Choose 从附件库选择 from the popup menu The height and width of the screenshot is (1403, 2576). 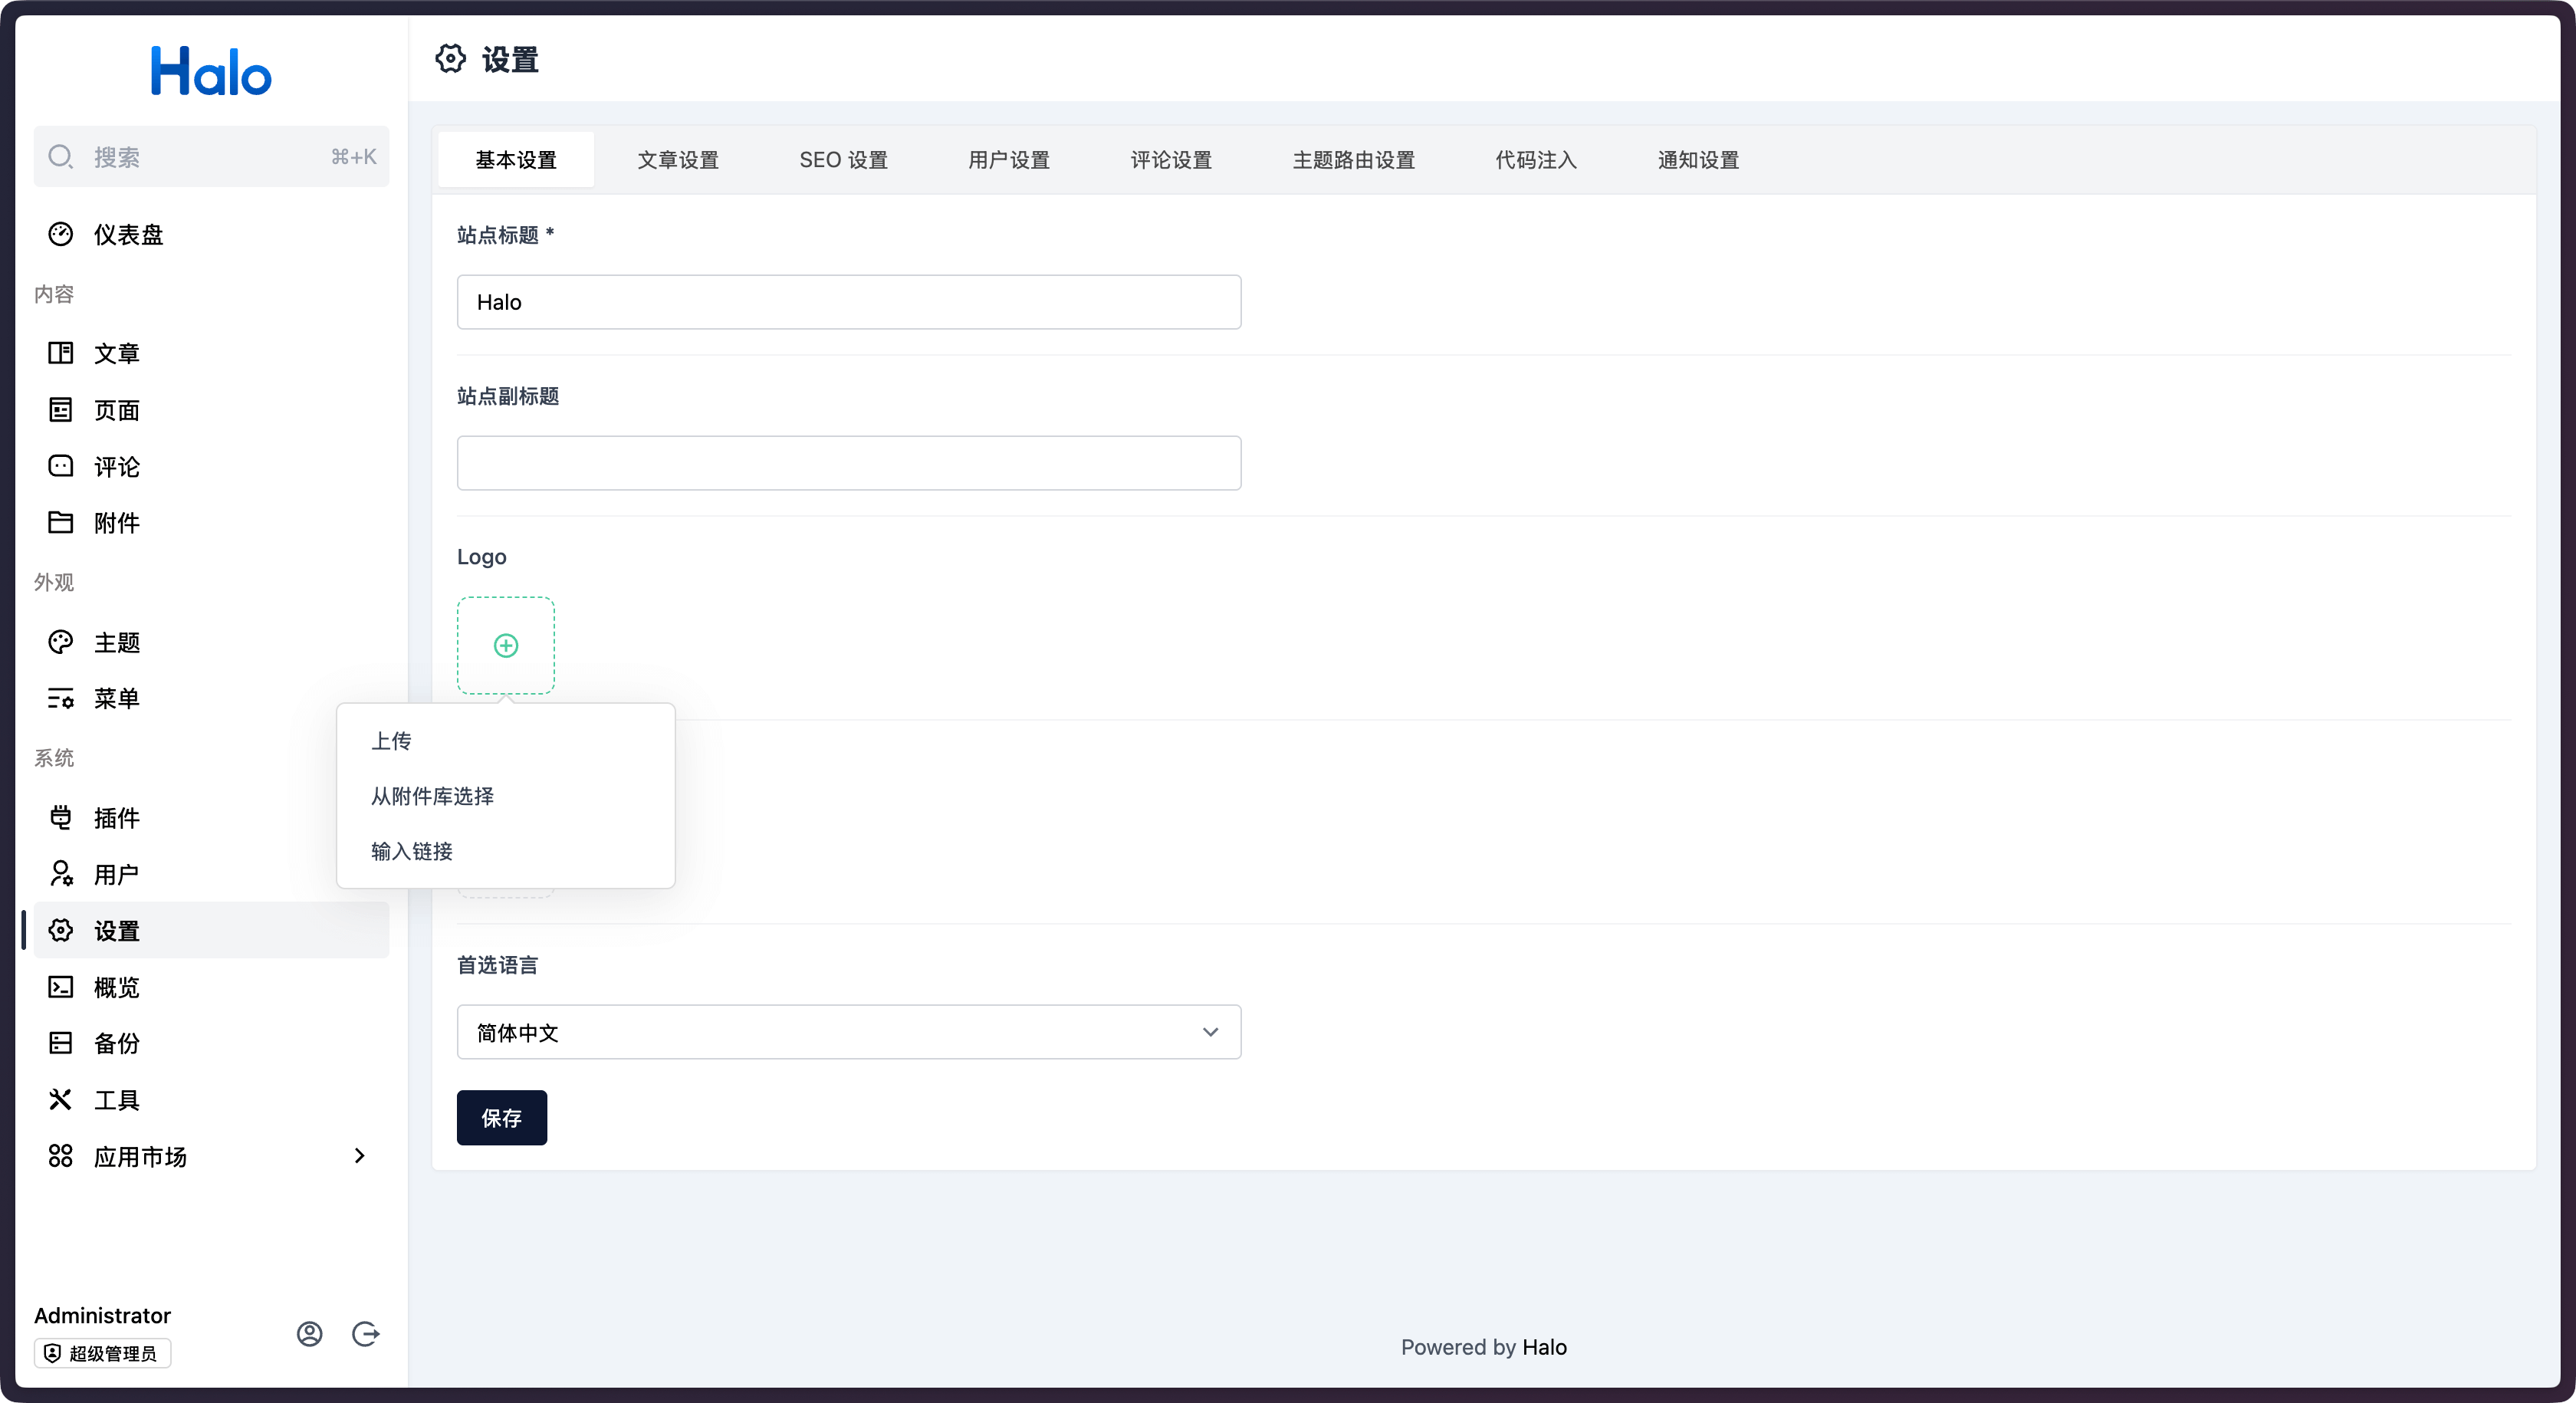coord(432,796)
